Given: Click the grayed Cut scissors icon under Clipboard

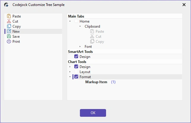Looking at the screenshot, I should click(92, 36).
